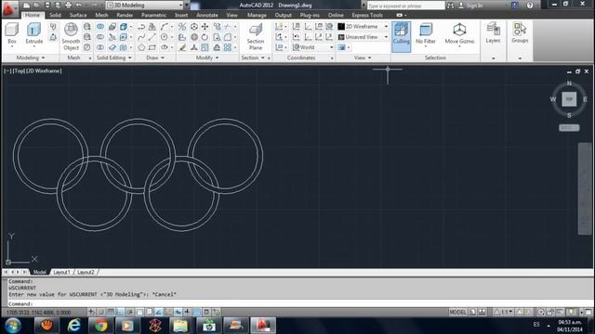595x334 pixels.
Task: Open the No Filter selection dropdown
Action: [426, 34]
